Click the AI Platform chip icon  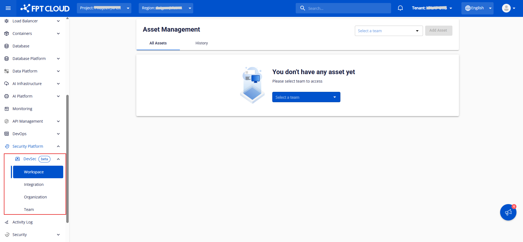(7, 96)
